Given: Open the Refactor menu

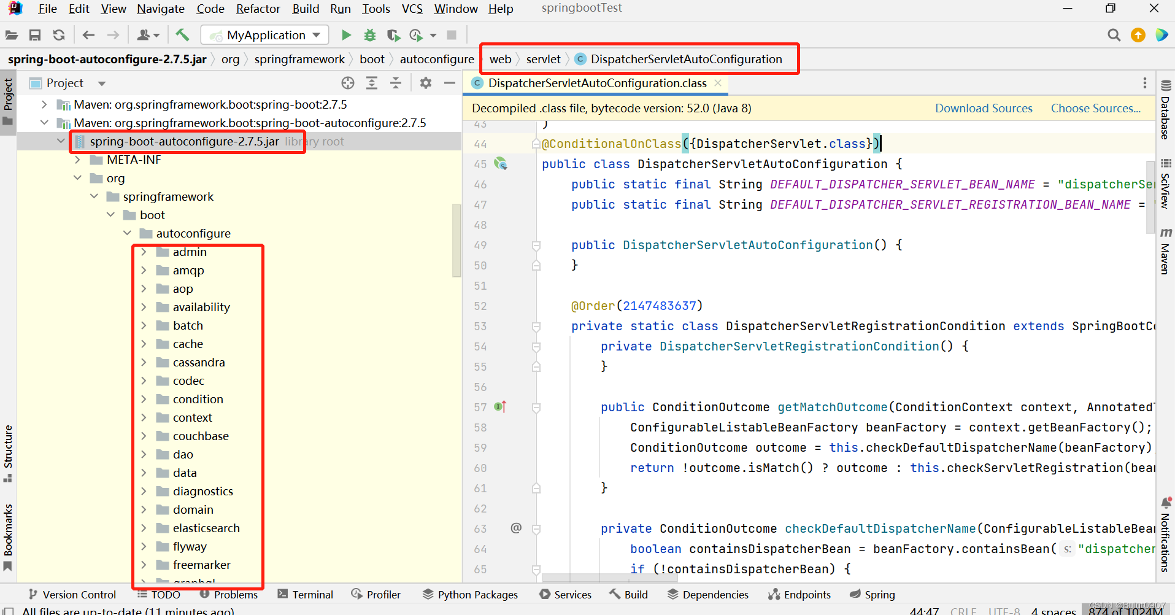Looking at the screenshot, I should (258, 9).
